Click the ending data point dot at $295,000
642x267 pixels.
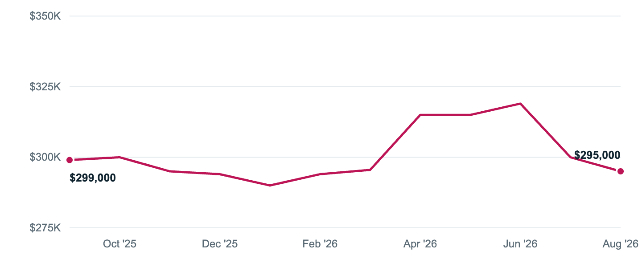point(620,171)
